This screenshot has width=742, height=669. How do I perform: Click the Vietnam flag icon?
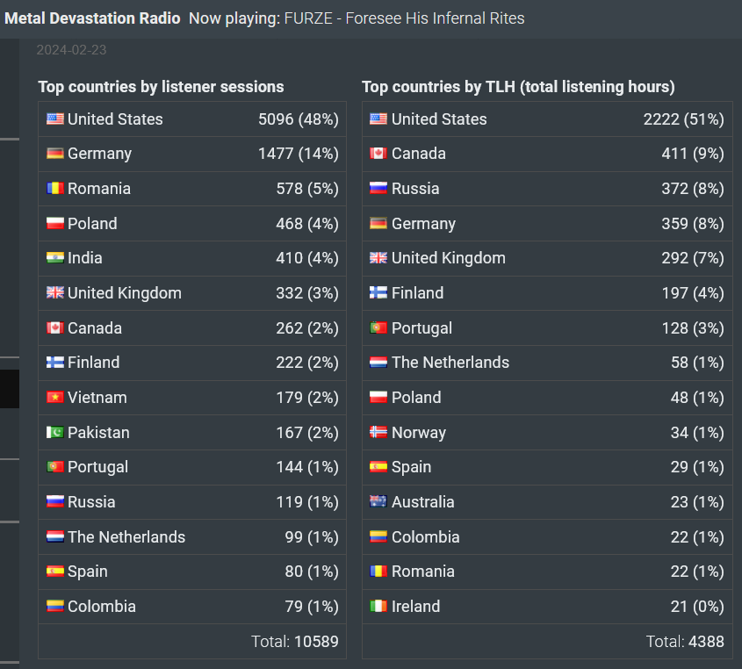[x=55, y=398]
